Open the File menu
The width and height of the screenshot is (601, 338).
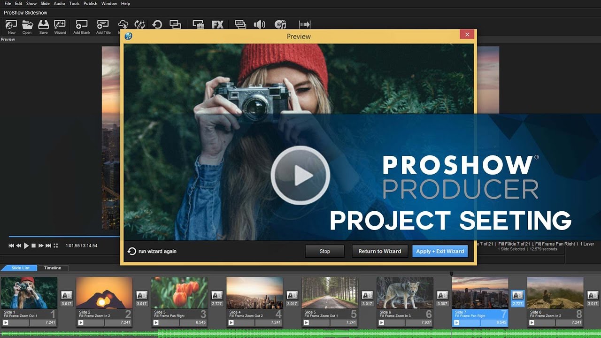point(8,3)
